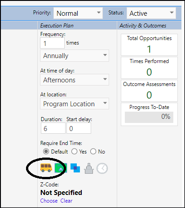Select the Default radio button

(46, 151)
